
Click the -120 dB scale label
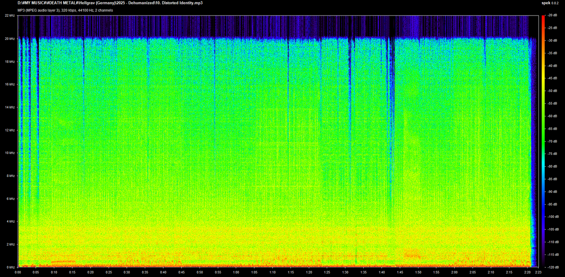pos(554,267)
